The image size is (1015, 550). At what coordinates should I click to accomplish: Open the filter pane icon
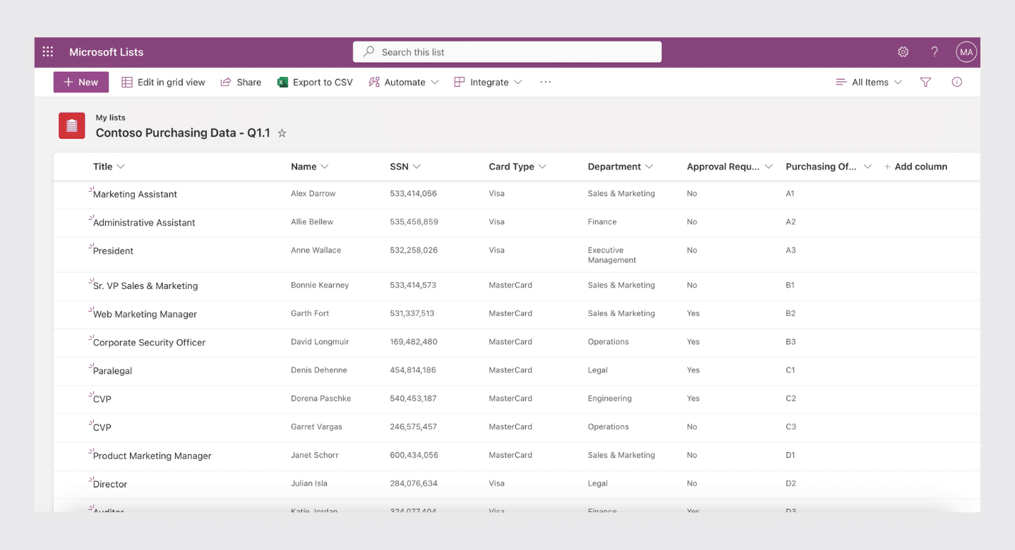(x=925, y=82)
